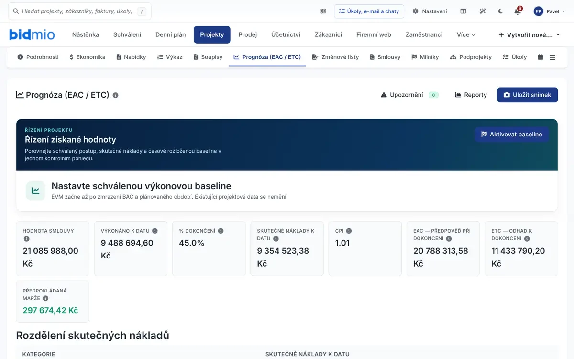Toggle dark mode with the moon icon
574x359 pixels.
coord(500,11)
